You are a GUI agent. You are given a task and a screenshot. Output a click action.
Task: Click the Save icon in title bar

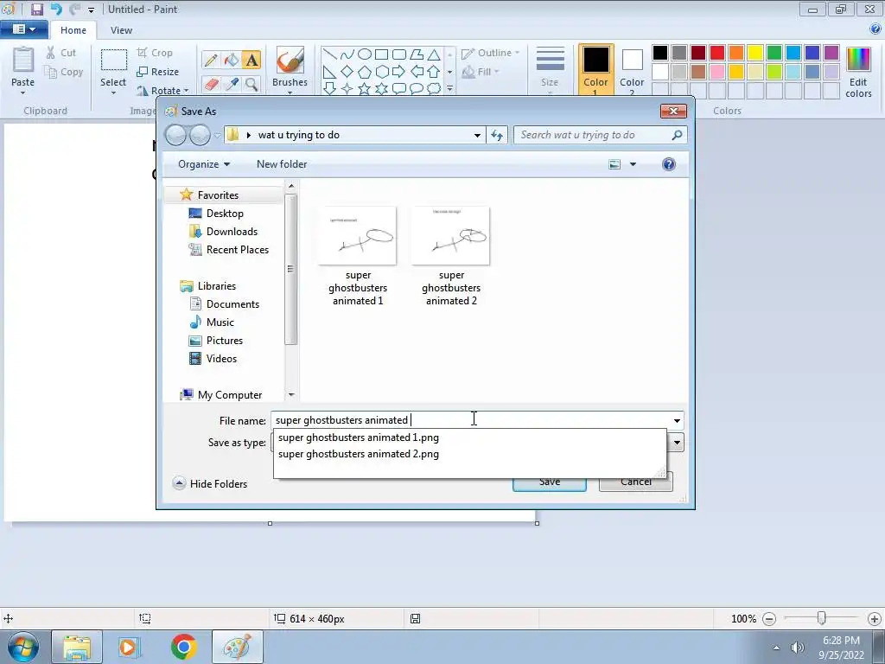tap(37, 9)
